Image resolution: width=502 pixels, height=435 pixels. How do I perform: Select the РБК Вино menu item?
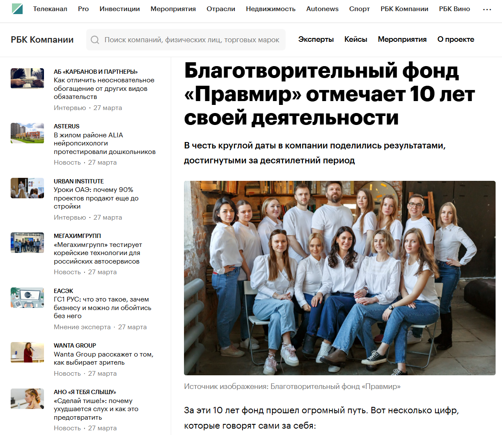tap(454, 9)
